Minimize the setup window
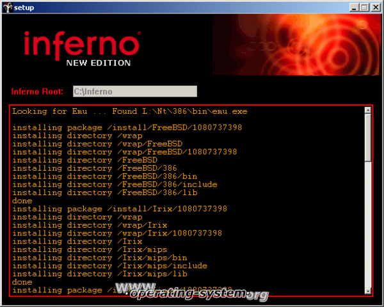Viewport: 384px width, 307px height. coord(354,8)
